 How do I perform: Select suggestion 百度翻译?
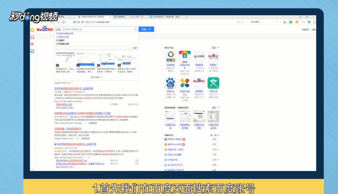60,40
